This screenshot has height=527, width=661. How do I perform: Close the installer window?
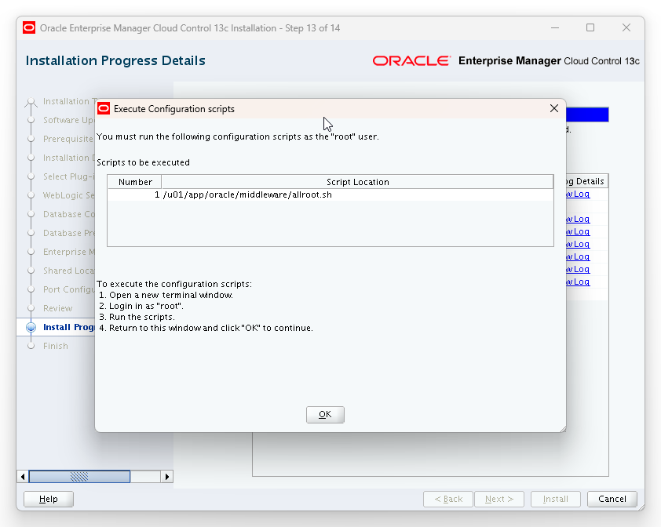[x=626, y=27]
